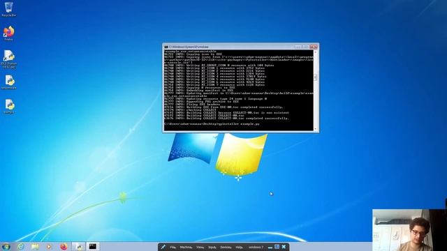The image size is (447, 251).
Task: Open the Devices menu in VM toolbar
Action: [226, 248]
